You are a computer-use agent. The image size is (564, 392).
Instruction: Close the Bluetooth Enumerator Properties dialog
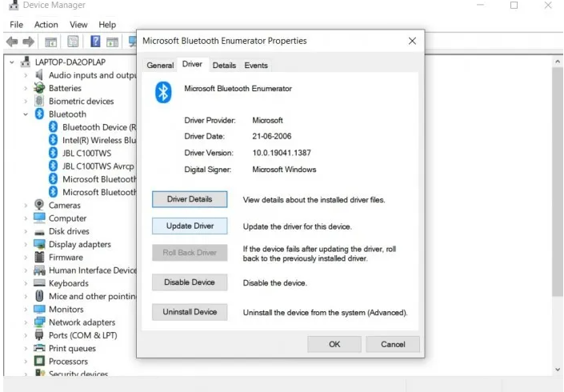click(412, 41)
